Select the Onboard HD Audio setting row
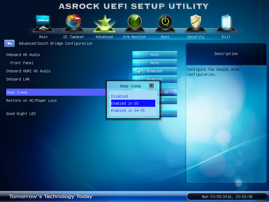The width and height of the screenshot is (269, 202). [23, 55]
